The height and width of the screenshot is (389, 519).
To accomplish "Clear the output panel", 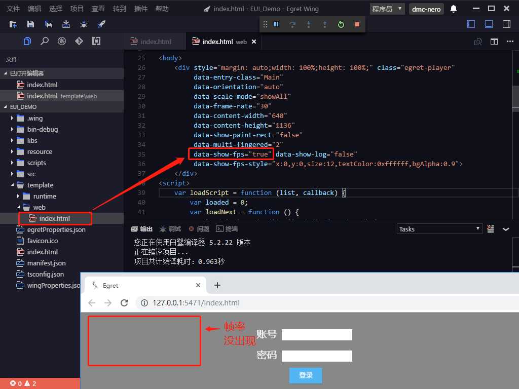I will pos(491,229).
